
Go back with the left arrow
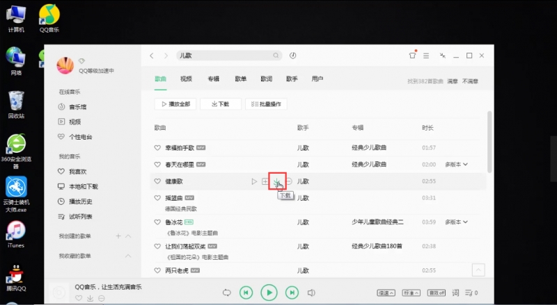(x=152, y=56)
